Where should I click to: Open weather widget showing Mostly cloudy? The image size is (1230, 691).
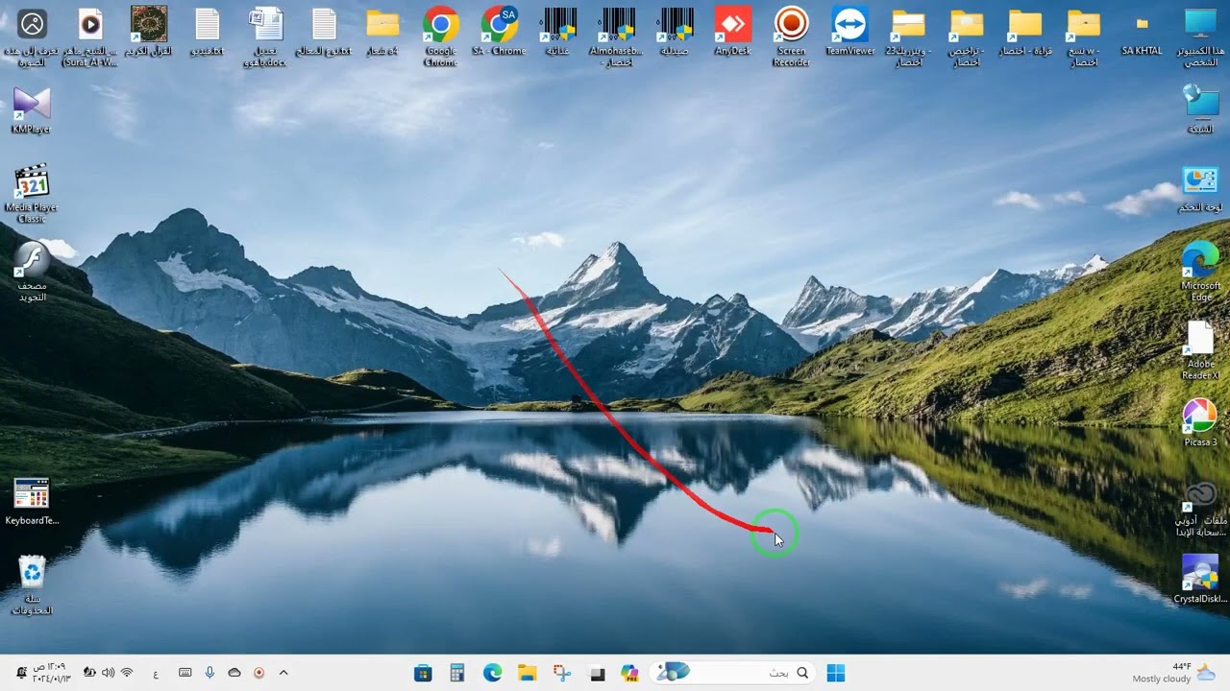pyautogui.click(x=1172, y=673)
